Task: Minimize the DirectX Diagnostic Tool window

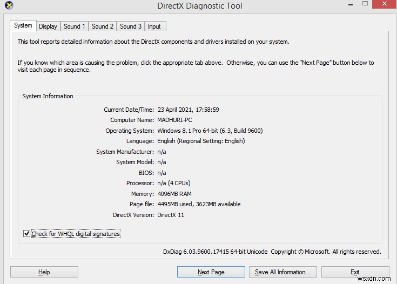Action: tap(351, 4)
